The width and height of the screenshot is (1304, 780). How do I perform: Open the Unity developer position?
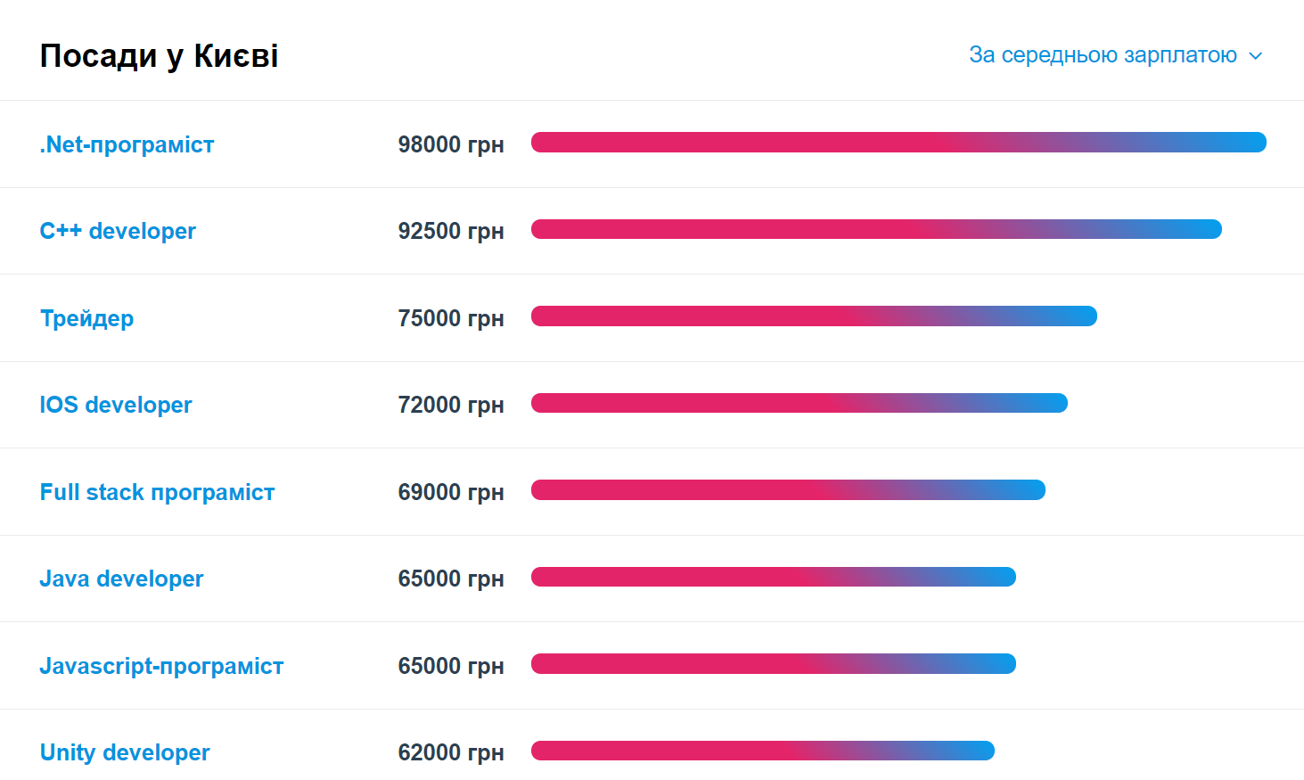125,752
